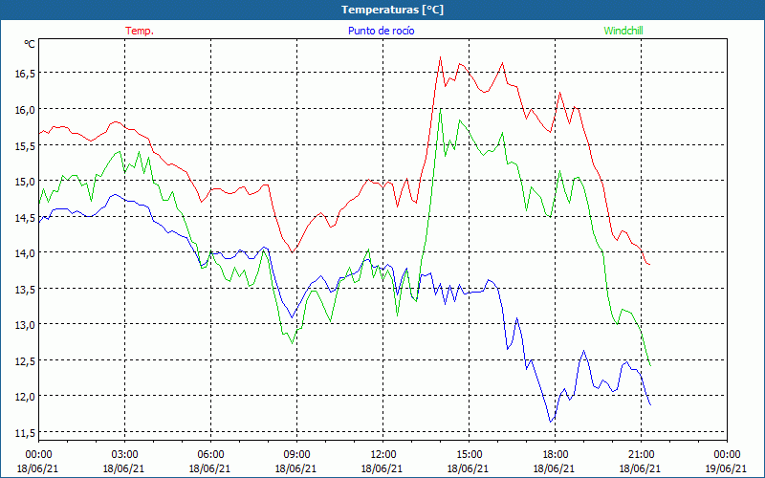This screenshot has width=765, height=478.
Task: Click the 18:00 time axis label
Action: [x=556, y=455]
